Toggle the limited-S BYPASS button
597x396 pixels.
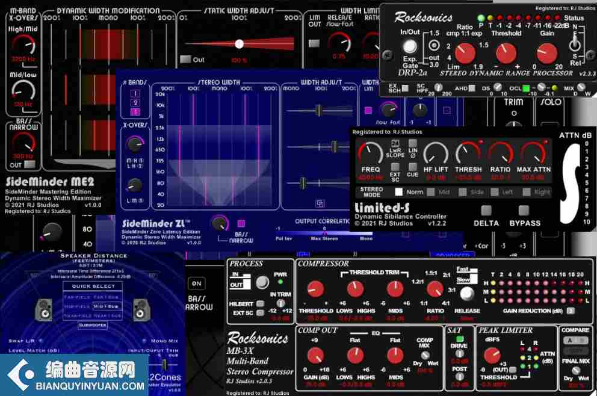pyautogui.click(x=524, y=211)
